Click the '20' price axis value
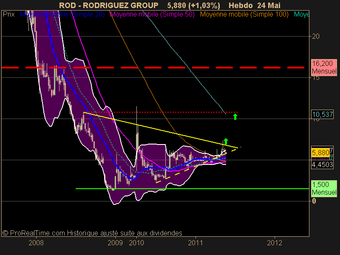The image size is (340, 255). (x=316, y=36)
